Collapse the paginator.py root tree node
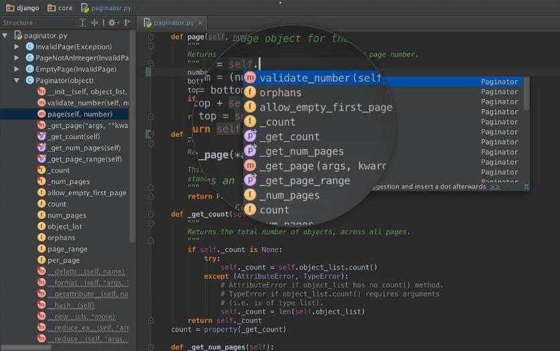This screenshot has height=351, width=560. 5,35
